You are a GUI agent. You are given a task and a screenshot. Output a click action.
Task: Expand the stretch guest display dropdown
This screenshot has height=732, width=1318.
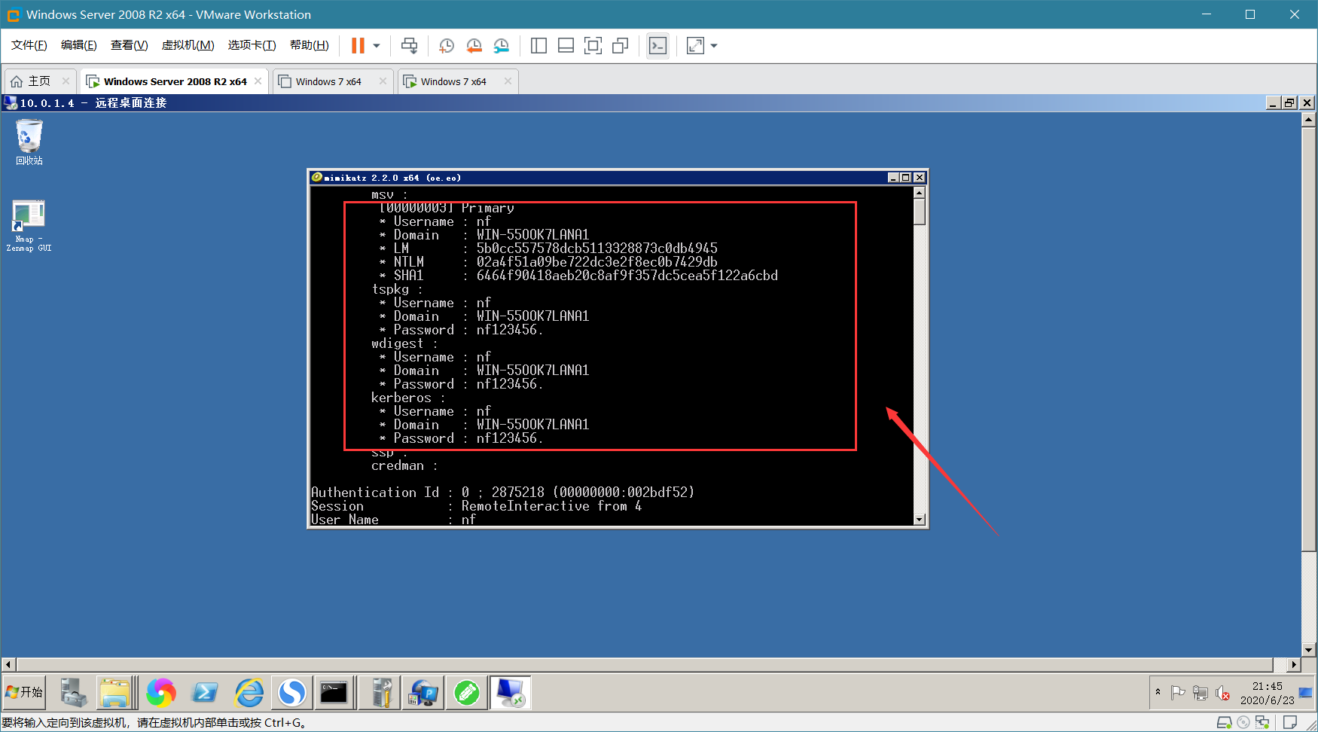pyautogui.click(x=714, y=46)
